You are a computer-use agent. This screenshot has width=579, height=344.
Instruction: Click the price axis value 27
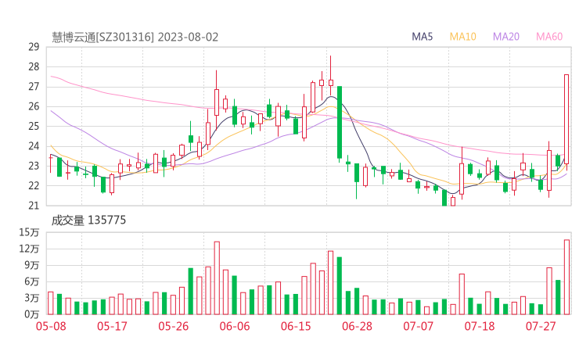(34, 86)
